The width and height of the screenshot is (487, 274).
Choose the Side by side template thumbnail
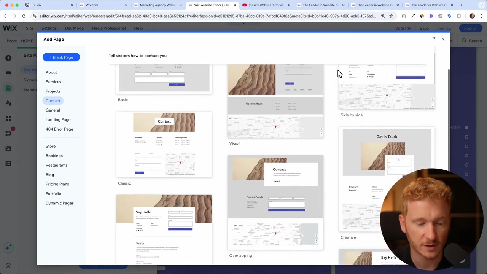pyautogui.click(x=387, y=87)
